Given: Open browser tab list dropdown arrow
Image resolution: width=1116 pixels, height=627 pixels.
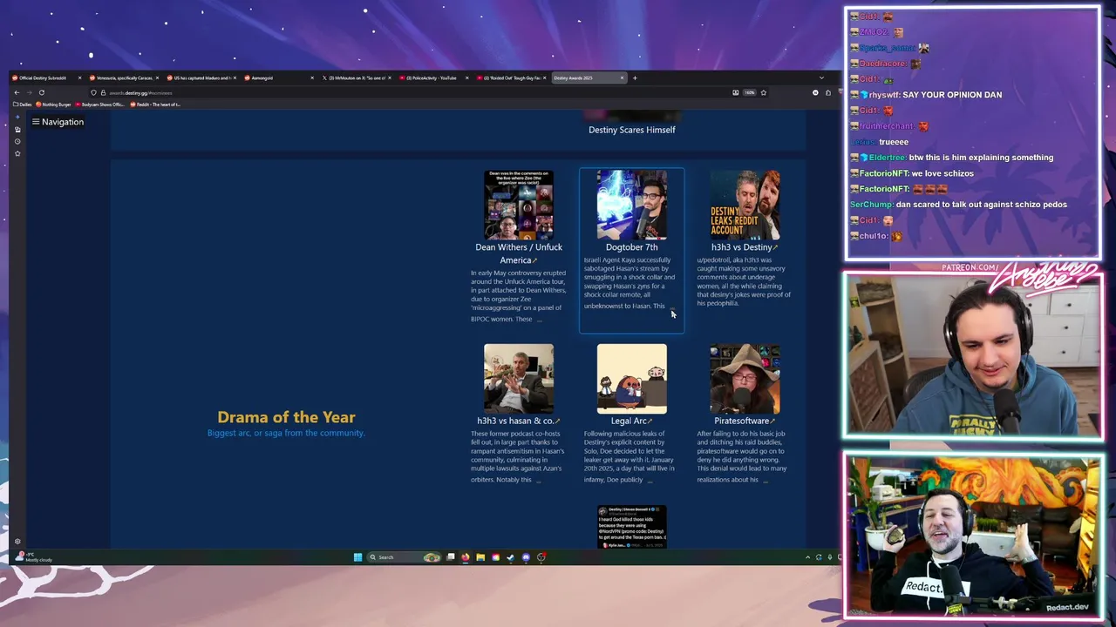Looking at the screenshot, I should [821, 78].
